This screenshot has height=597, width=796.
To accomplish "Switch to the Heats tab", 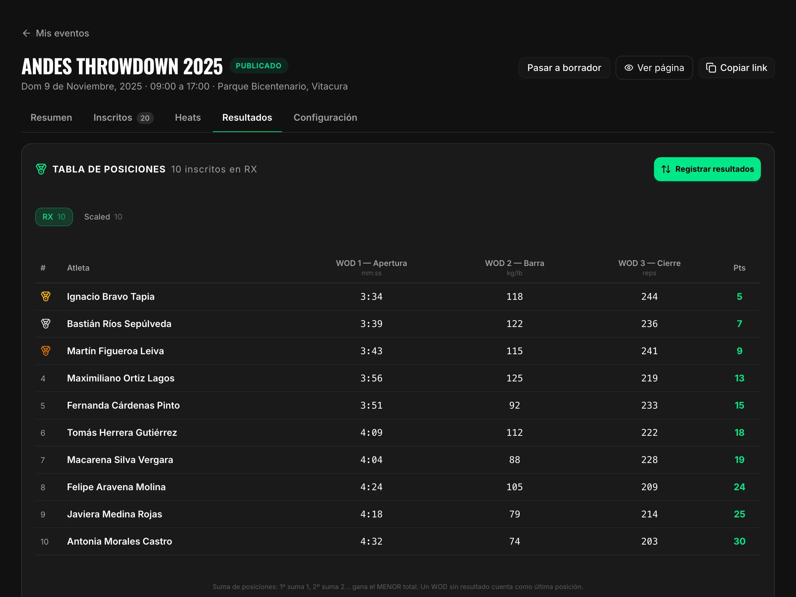I will click(188, 118).
